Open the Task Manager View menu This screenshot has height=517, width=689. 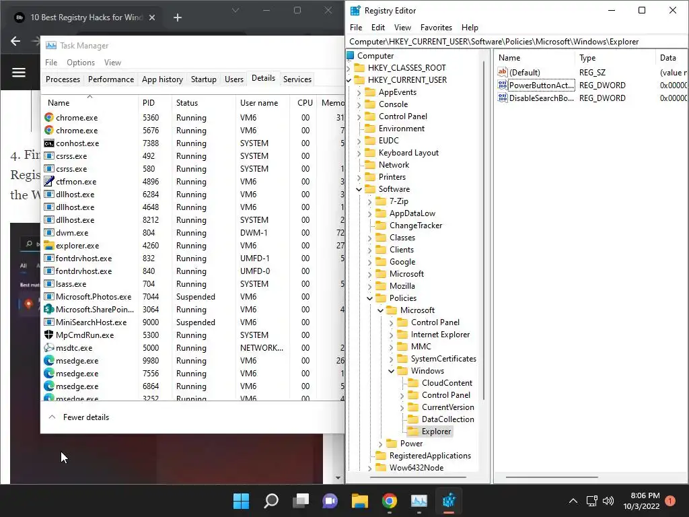tap(112, 63)
